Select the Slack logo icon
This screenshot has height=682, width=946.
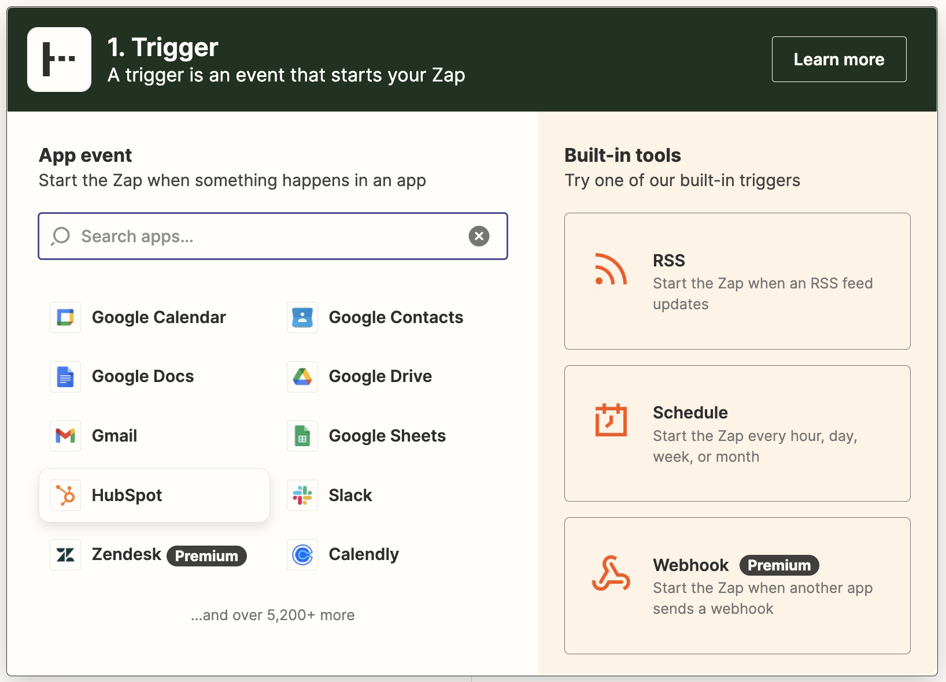[302, 495]
